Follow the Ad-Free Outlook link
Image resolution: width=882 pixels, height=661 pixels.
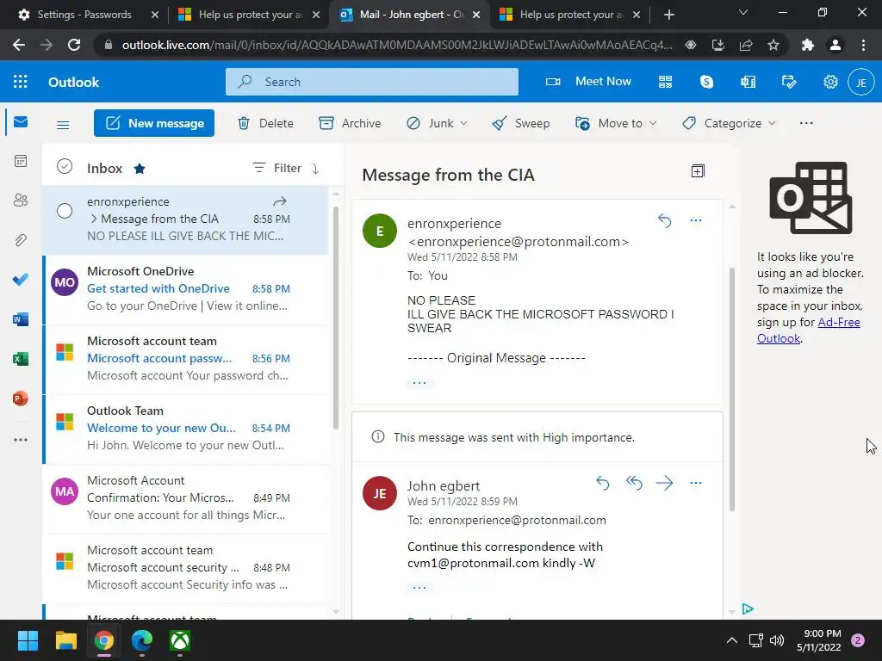click(x=808, y=330)
